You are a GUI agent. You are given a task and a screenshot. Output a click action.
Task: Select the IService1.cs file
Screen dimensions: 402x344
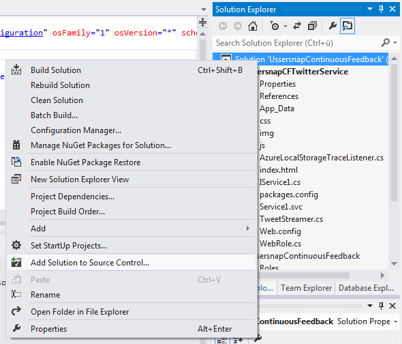click(x=280, y=182)
